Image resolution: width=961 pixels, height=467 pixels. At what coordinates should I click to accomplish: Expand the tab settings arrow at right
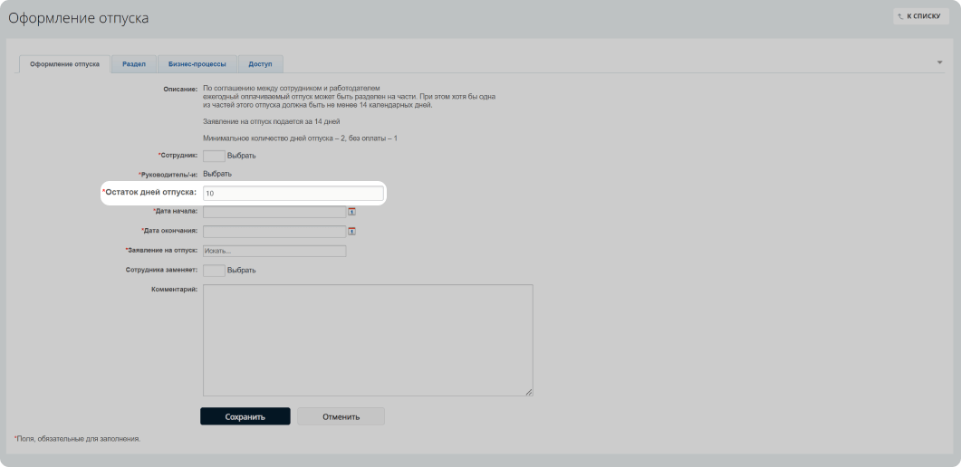tap(939, 62)
